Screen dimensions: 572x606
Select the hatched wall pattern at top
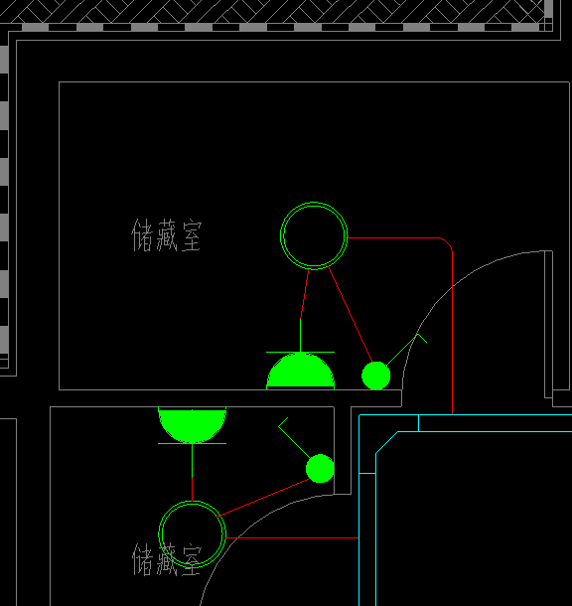tap(272, 11)
